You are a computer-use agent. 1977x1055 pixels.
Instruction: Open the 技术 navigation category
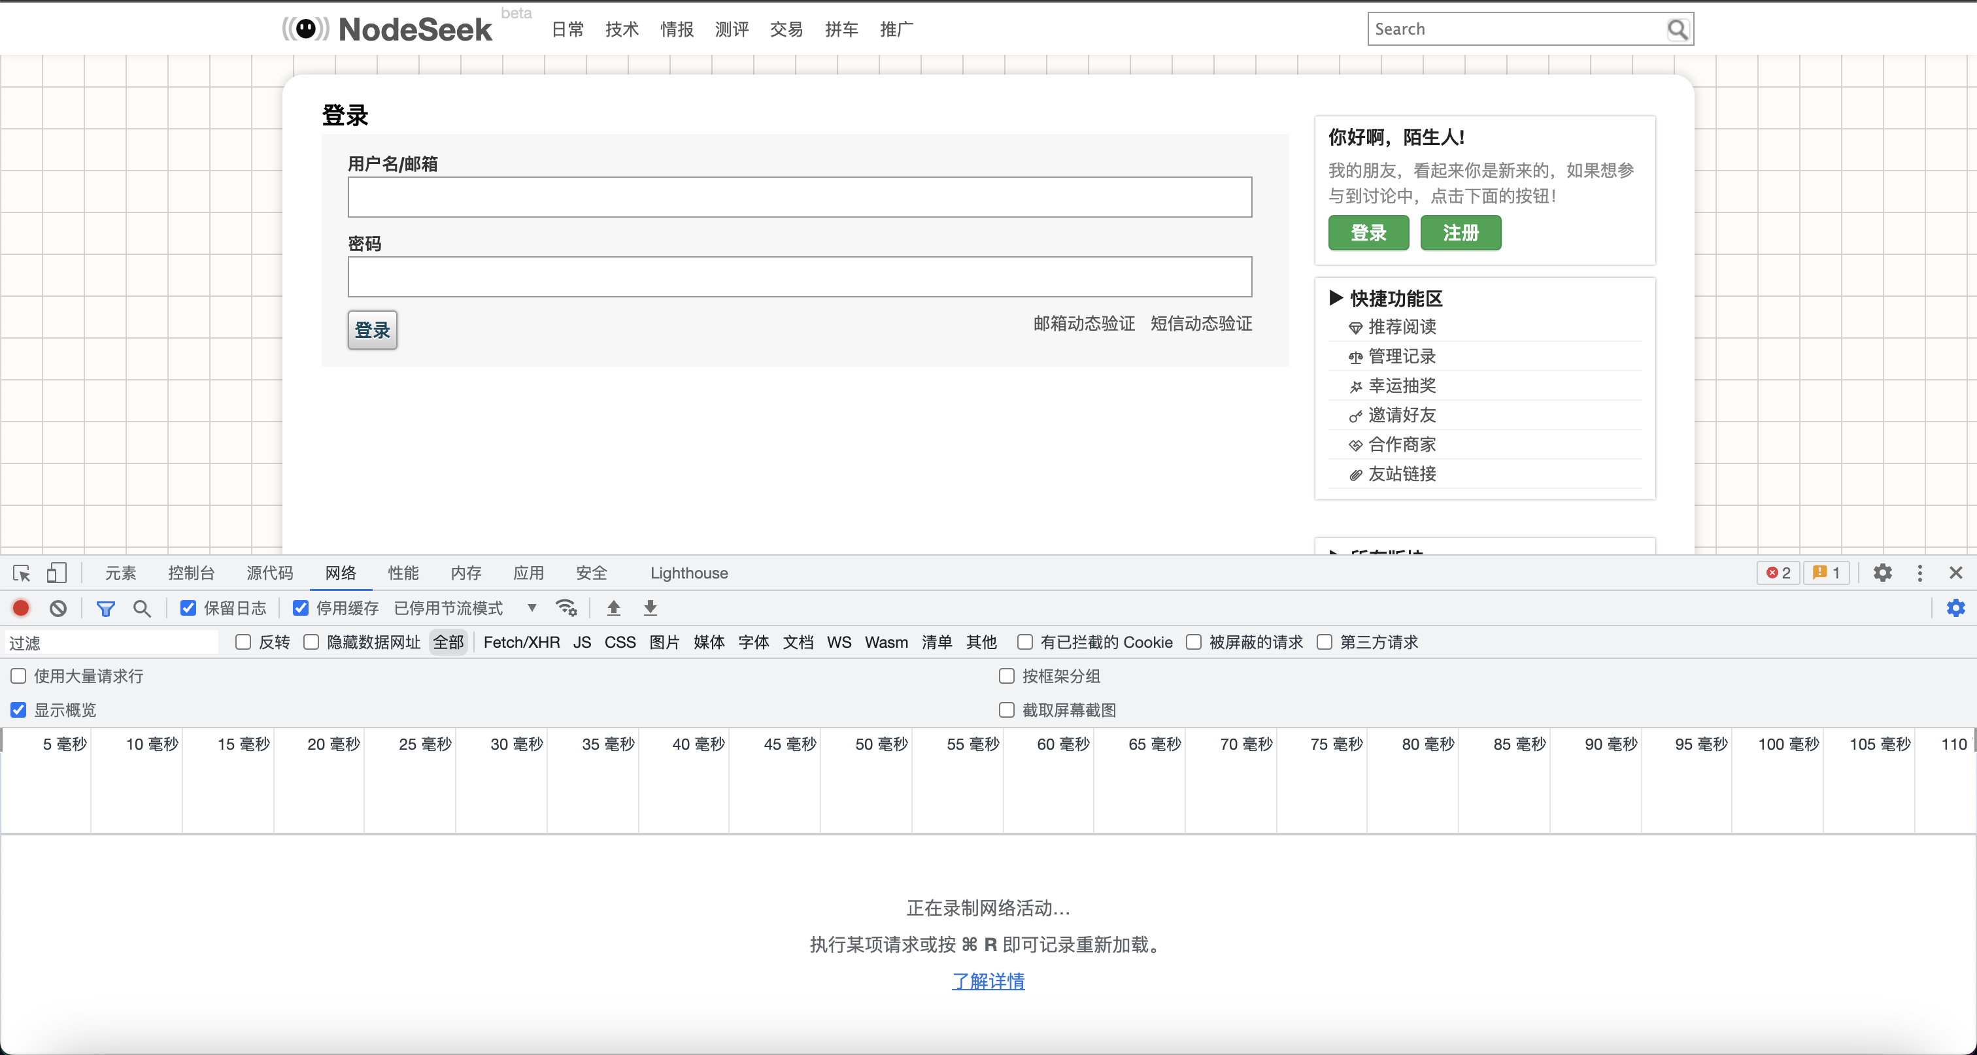coord(622,29)
